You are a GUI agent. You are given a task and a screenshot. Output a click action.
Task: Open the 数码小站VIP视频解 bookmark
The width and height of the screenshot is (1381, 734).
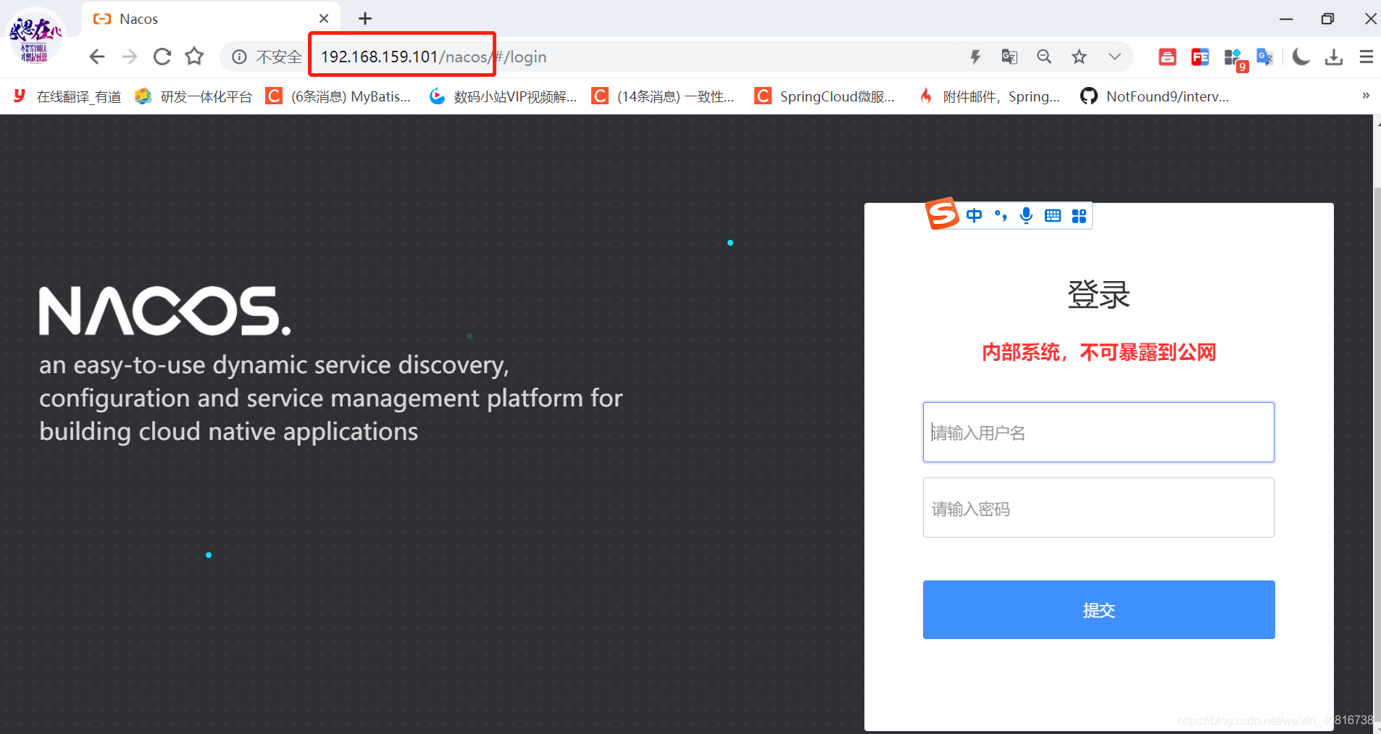(504, 96)
